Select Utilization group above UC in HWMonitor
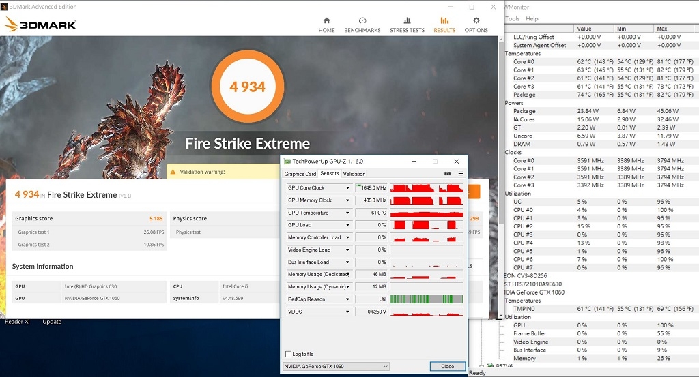Image resolution: width=699 pixels, height=377 pixels. 517,194
